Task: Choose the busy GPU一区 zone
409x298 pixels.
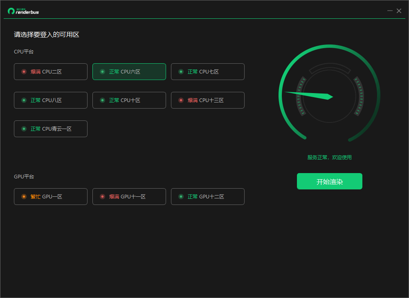Action: point(51,196)
